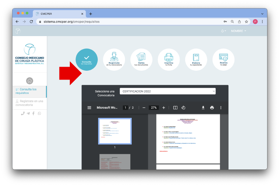Viewport: 280px width, 186px height.
Task: Open the WhatsApp icon in sidebar
Action: click(39, 113)
